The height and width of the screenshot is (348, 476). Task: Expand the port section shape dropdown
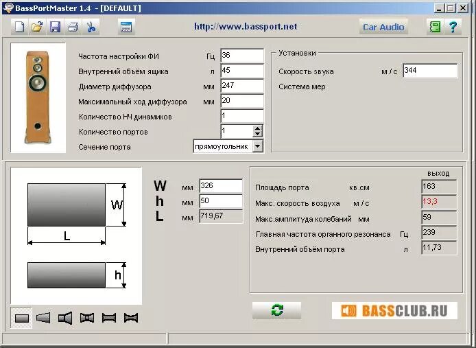coord(257,146)
